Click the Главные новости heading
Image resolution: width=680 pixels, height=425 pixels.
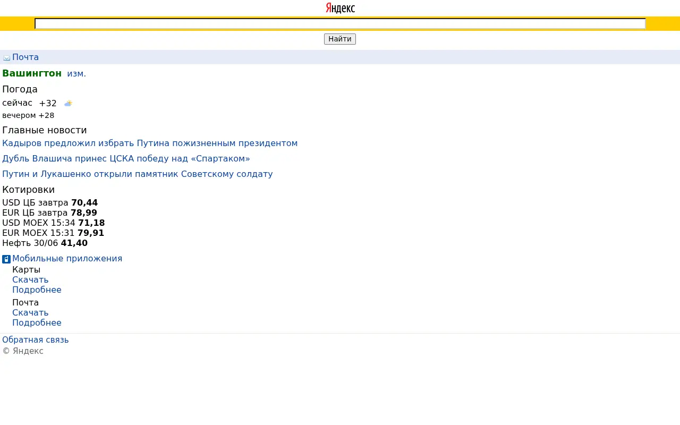(45, 130)
